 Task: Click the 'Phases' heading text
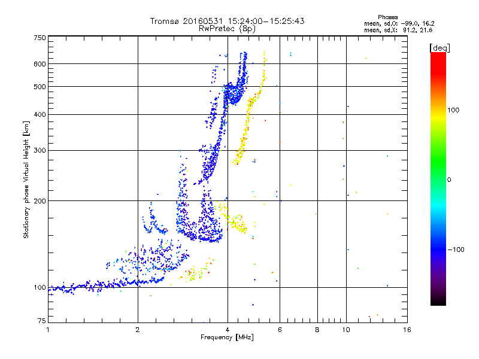(x=387, y=17)
